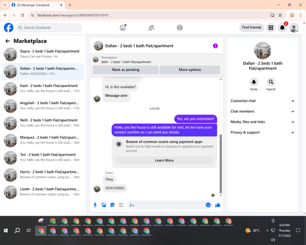Screen dimensions: 306x245
Task: Open Task View on taskbar
Action: 29,231
